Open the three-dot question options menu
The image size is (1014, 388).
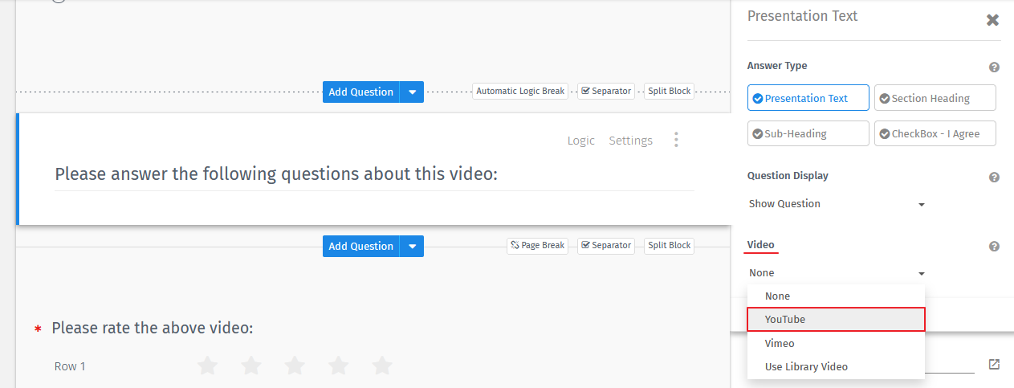pos(676,141)
